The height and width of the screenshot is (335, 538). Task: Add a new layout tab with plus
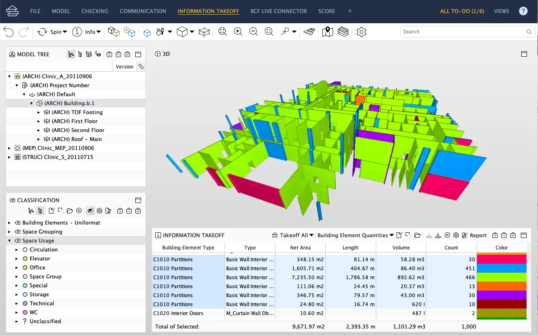click(x=350, y=11)
